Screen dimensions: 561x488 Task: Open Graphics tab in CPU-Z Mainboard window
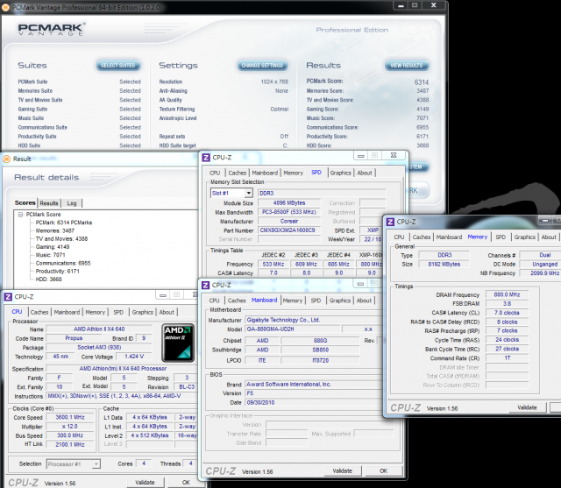[340, 301]
